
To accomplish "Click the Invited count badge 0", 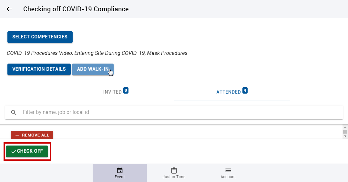I will click(x=126, y=90).
